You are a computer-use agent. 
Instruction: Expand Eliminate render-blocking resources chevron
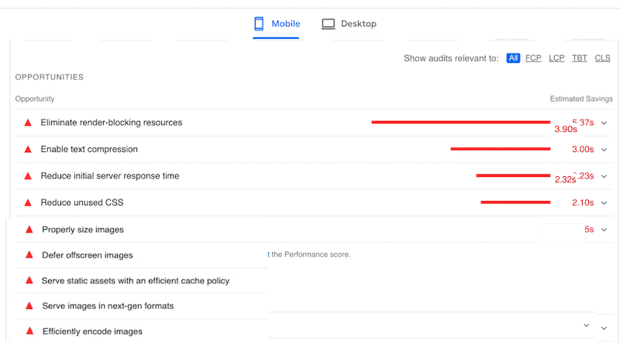[604, 123]
